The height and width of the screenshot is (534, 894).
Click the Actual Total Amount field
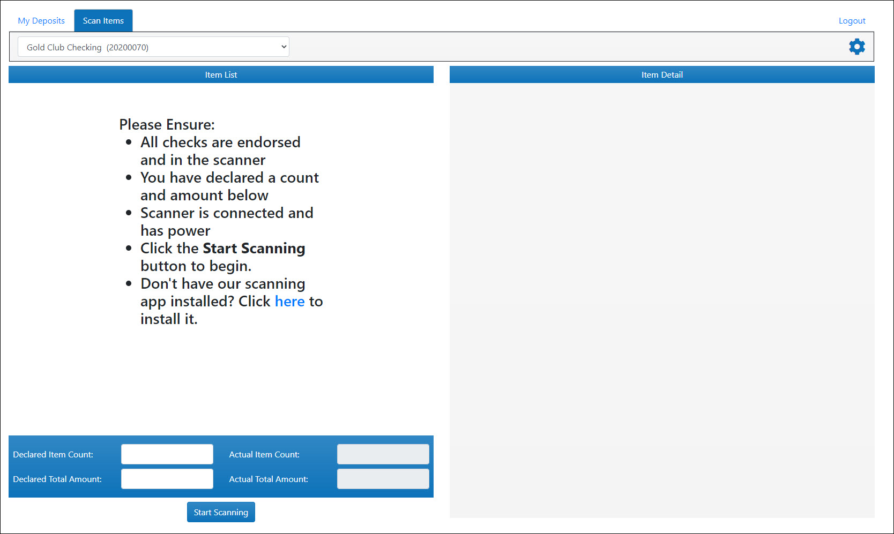pos(383,479)
